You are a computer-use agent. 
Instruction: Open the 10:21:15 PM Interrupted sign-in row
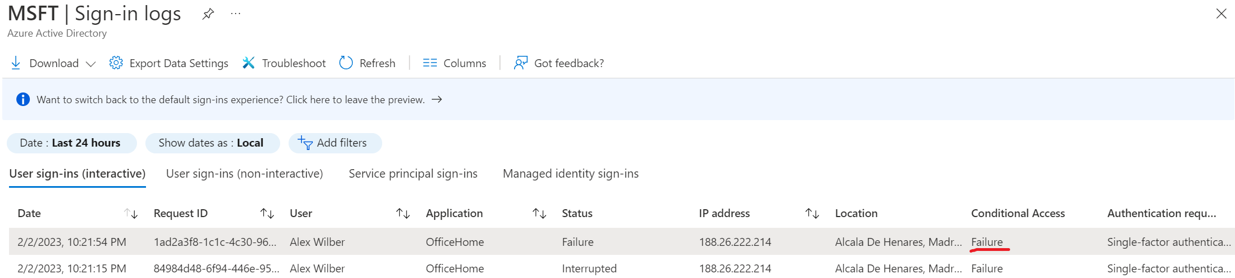[589, 268]
